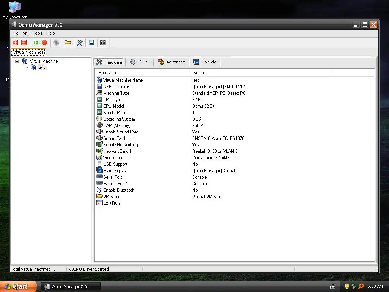Select the No of CPUs row

point(234,113)
